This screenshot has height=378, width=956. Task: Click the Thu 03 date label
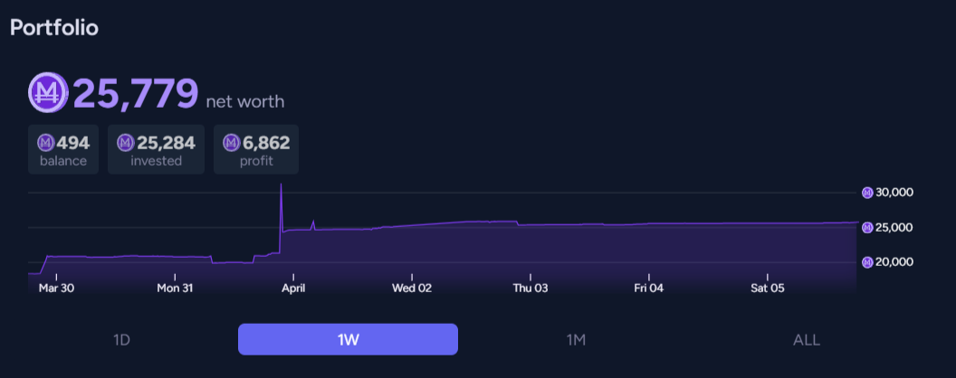[531, 288]
